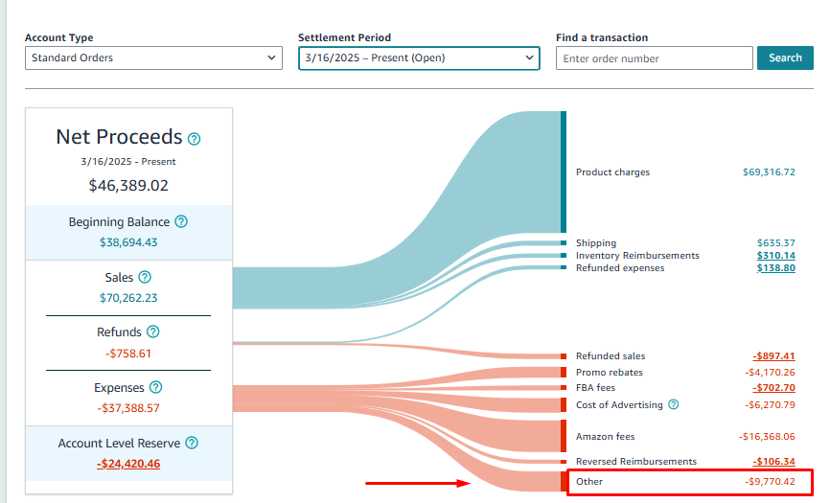Open the $138.80 Refunded expenses link
The height and width of the screenshot is (503, 830).
[775, 268]
